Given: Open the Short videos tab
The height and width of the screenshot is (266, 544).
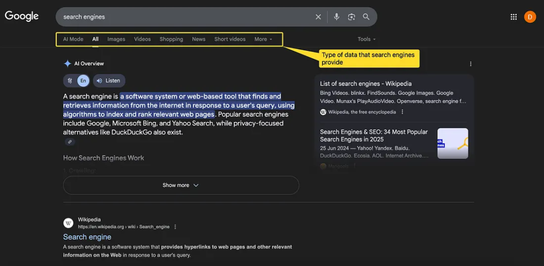Looking at the screenshot, I should click(230, 39).
